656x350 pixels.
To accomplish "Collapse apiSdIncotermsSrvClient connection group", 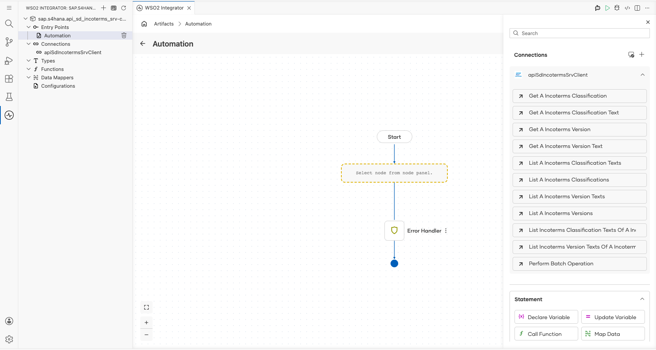I will (x=643, y=75).
